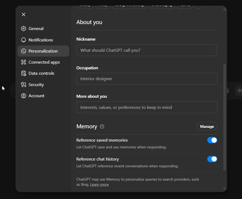242x199 pixels.
Task: Open General settings via the gear icon
Action: (23, 28)
